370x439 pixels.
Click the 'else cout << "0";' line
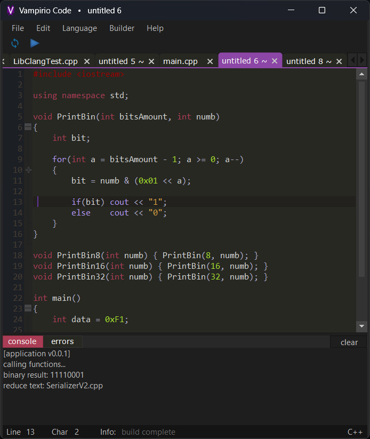click(119, 213)
